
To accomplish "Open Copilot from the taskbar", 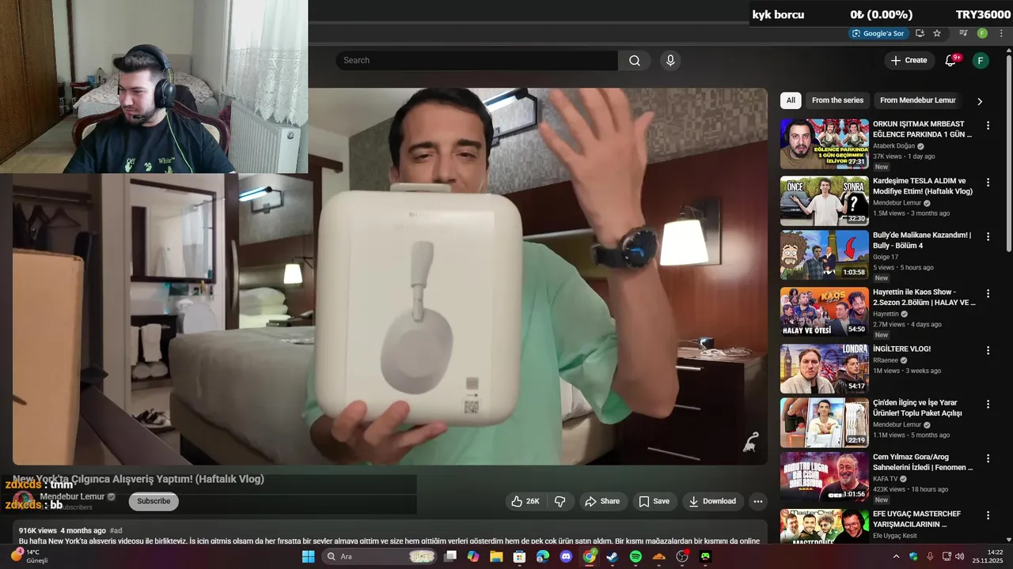I will pyautogui.click(x=473, y=556).
